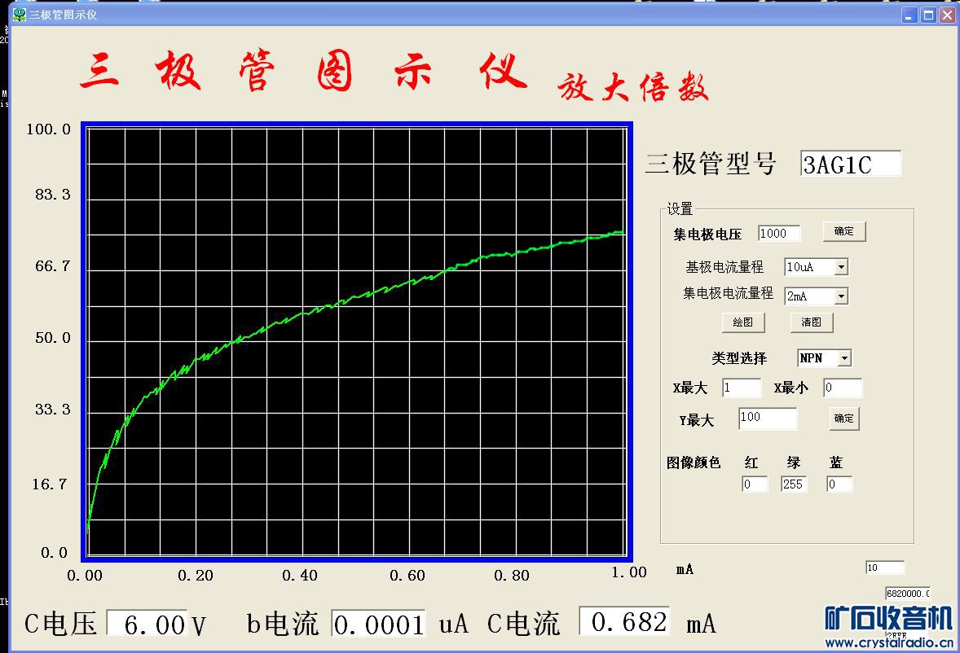960x653 pixels.
Task: Click the small field showing 10
Action: [885, 568]
